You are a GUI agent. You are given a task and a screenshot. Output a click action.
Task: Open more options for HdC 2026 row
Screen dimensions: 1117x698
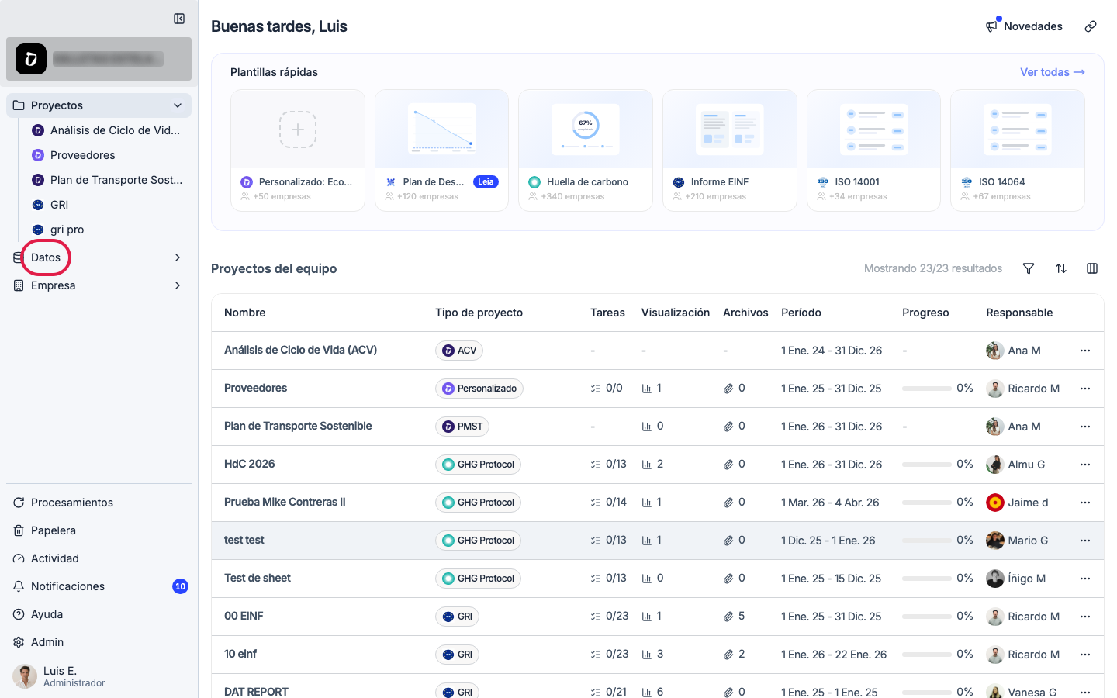click(1085, 465)
